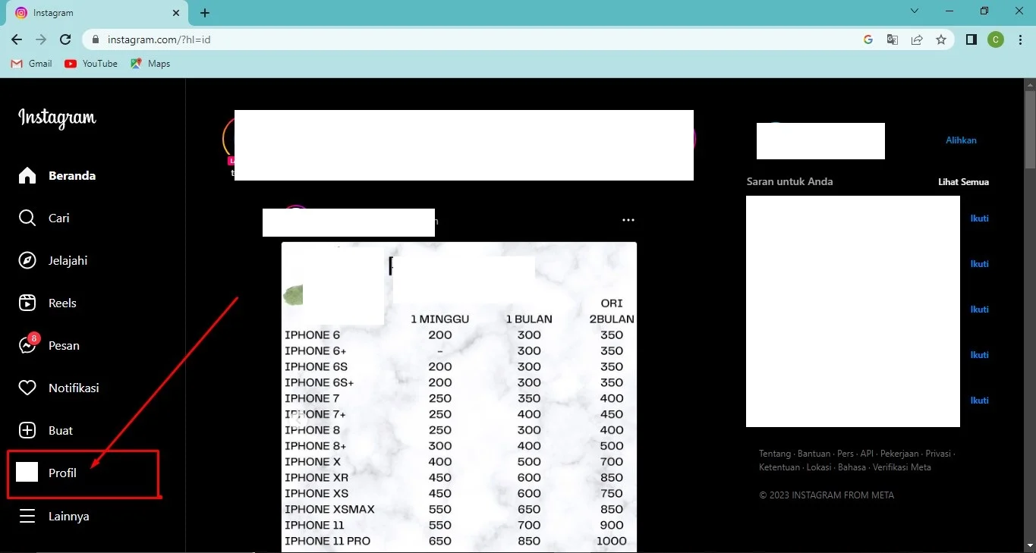Open Pesan messenger icon with badge

coord(28,344)
